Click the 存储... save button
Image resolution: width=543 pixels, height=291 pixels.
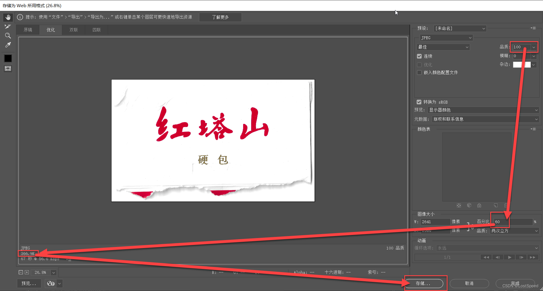423,283
